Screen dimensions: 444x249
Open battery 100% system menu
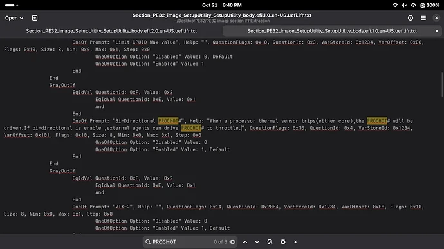(x=430, y=5)
